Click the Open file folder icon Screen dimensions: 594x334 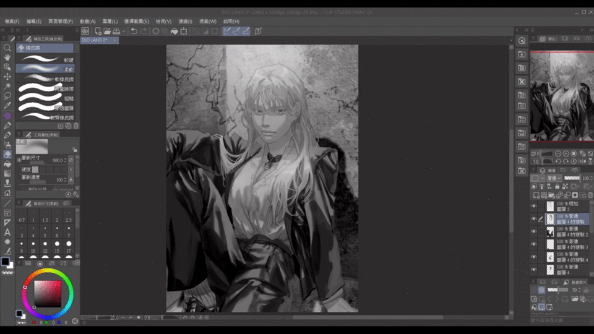107,31
